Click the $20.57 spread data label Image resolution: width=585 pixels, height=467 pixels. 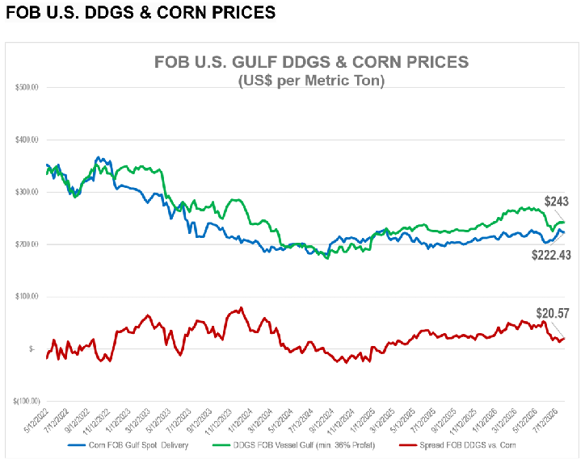tap(553, 313)
